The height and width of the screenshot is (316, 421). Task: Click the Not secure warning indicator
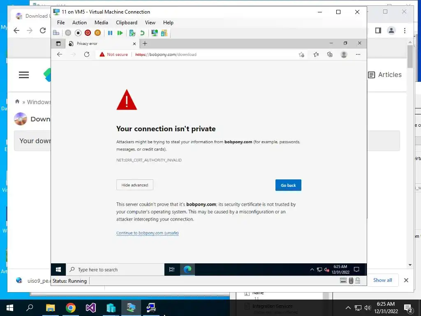point(113,54)
